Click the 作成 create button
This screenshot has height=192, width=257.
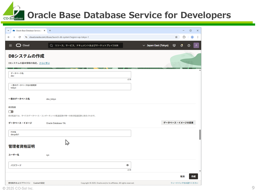(193, 177)
